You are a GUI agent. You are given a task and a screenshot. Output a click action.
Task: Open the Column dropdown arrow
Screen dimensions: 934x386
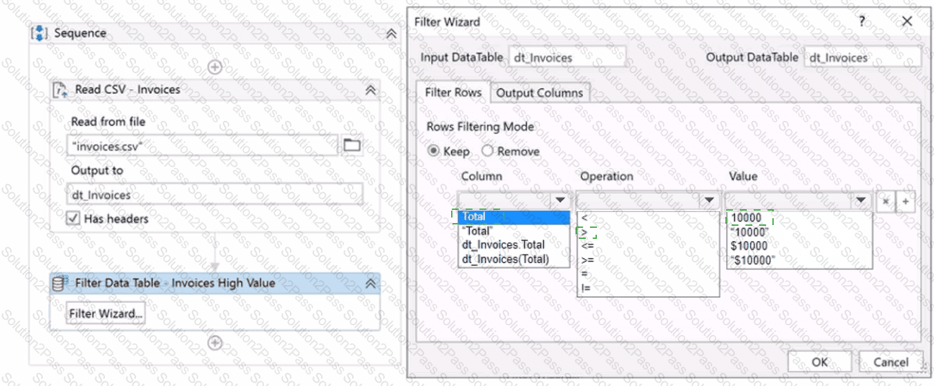560,200
